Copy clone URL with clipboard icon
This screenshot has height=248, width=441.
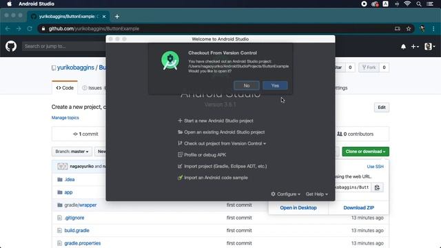[x=377, y=187]
